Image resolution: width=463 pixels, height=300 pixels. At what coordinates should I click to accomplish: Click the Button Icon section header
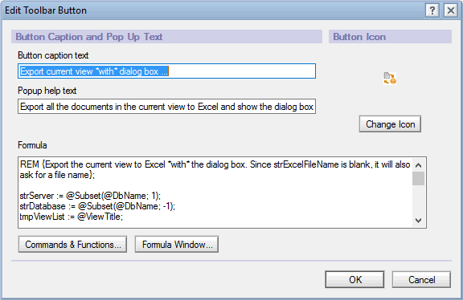390,37
